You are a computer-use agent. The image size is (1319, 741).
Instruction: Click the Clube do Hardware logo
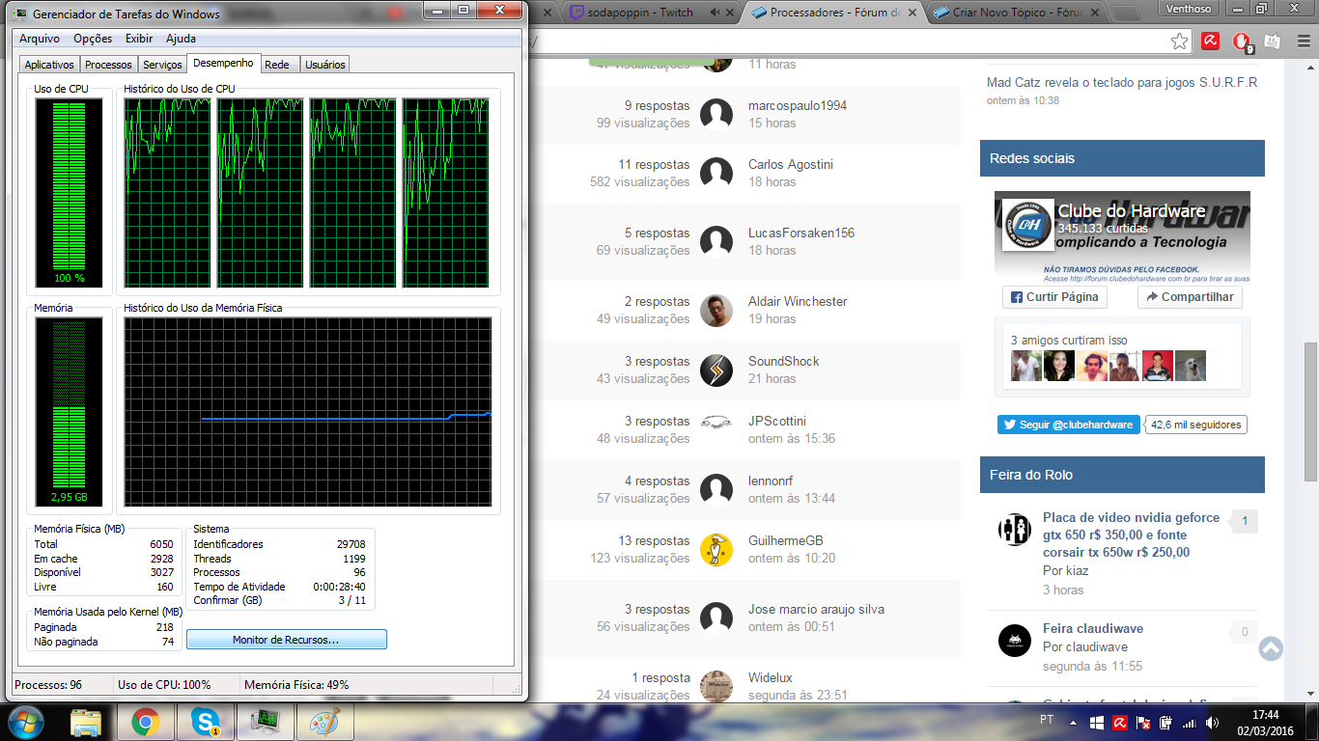point(1027,225)
